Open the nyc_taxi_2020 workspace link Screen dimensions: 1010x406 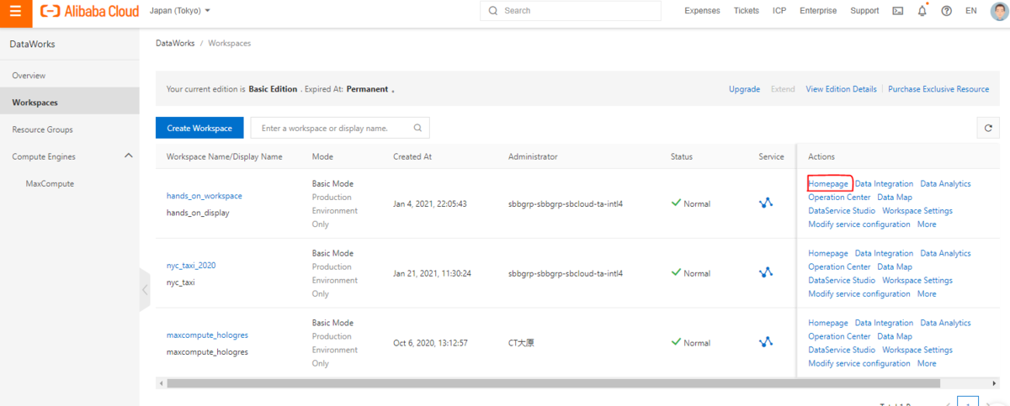click(191, 266)
